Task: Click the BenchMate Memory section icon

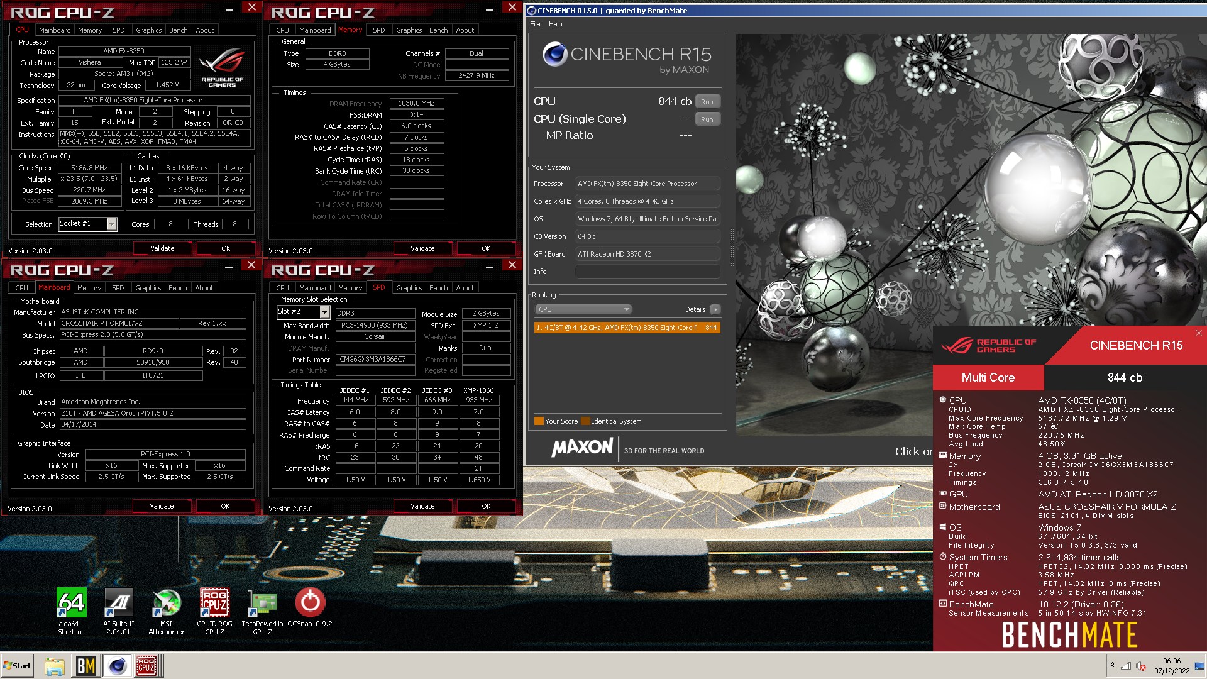Action: [943, 455]
